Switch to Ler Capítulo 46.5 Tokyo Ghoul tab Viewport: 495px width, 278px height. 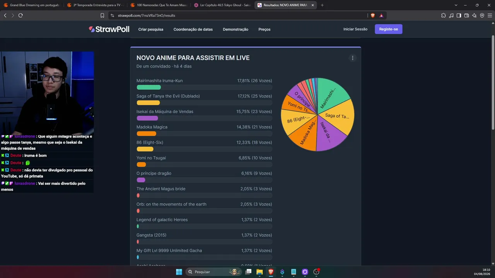[x=222, y=5]
